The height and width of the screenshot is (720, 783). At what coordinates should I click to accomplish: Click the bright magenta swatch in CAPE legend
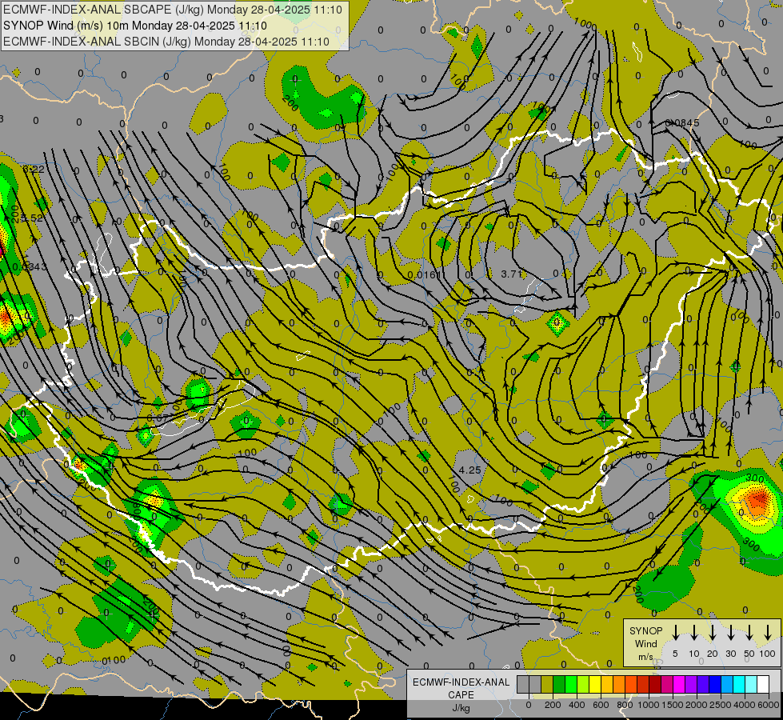point(679,684)
